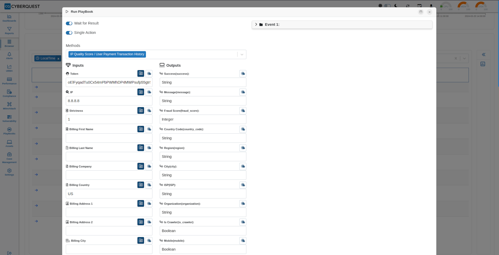The width and height of the screenshot is (499, 255).
Task: Toggle the Single Action switch
Action: point(69,33)
